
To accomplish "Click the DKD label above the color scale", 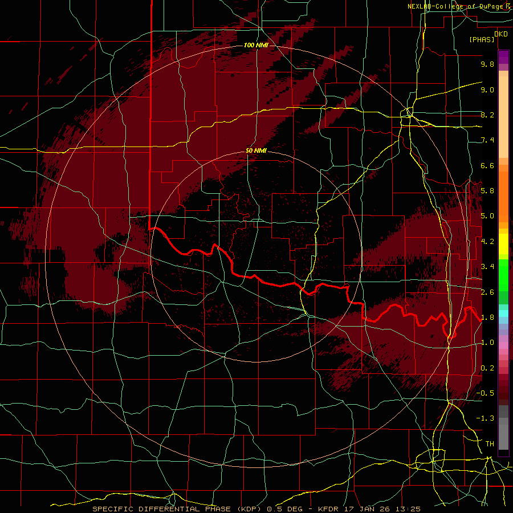I will click(x=500, y=34).
